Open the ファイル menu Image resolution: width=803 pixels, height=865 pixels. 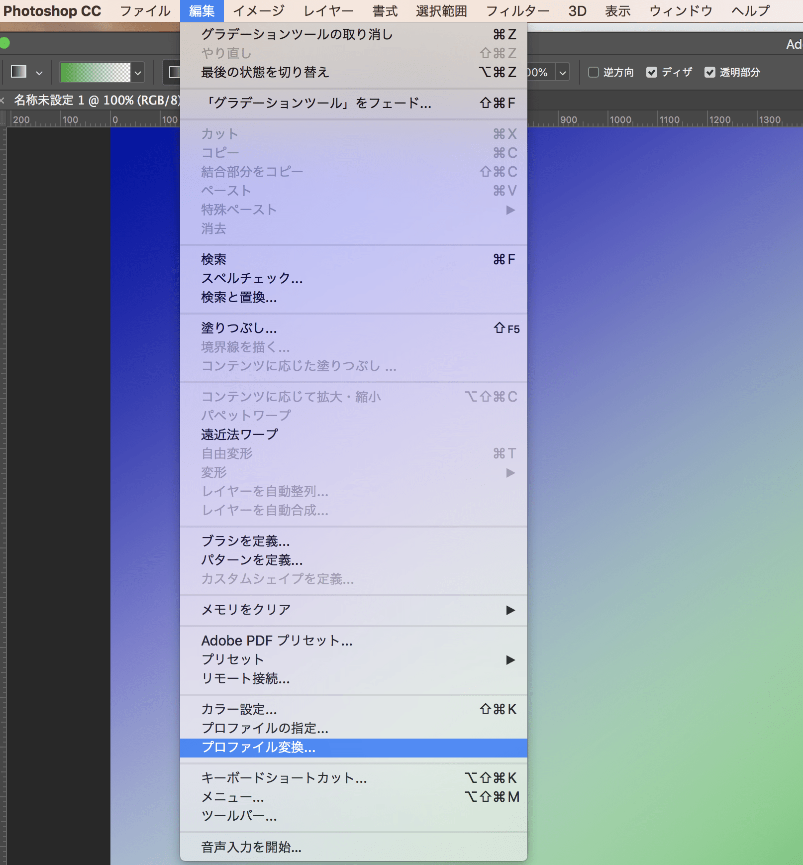(145, 11)
